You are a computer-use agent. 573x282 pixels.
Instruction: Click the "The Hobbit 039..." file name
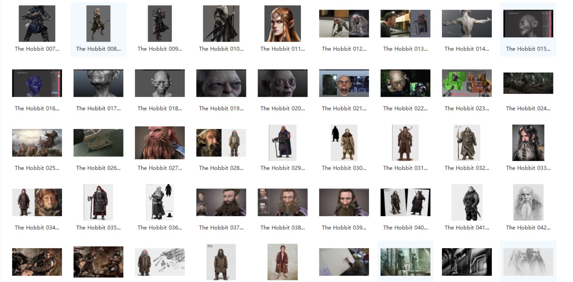344,228
